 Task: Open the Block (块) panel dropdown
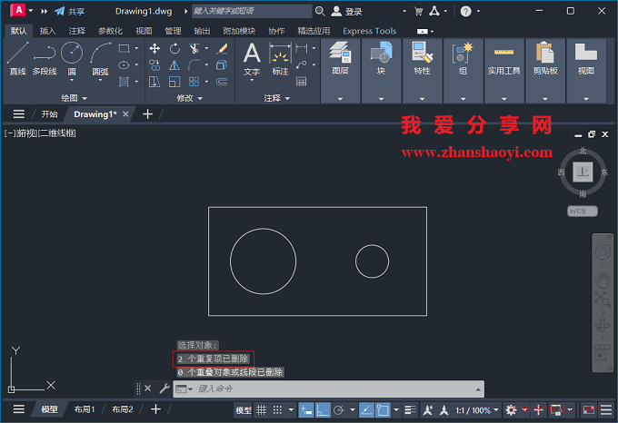click(381, 99)
